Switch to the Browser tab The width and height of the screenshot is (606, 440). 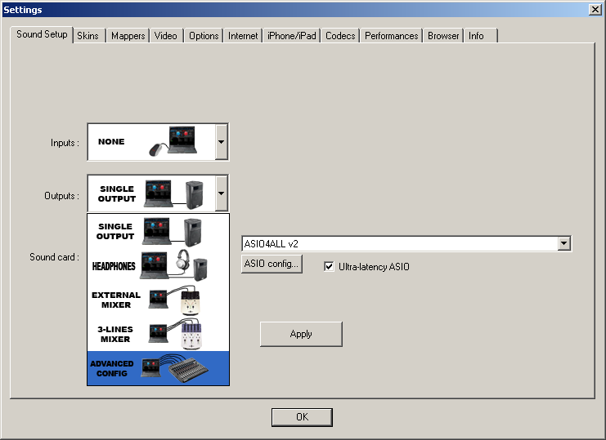click(x=443, y=36)
